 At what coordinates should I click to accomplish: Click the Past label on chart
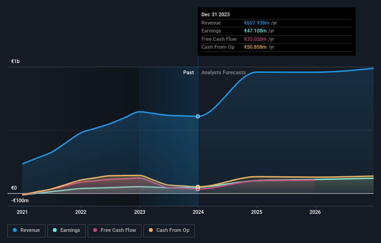click(188, 72)
